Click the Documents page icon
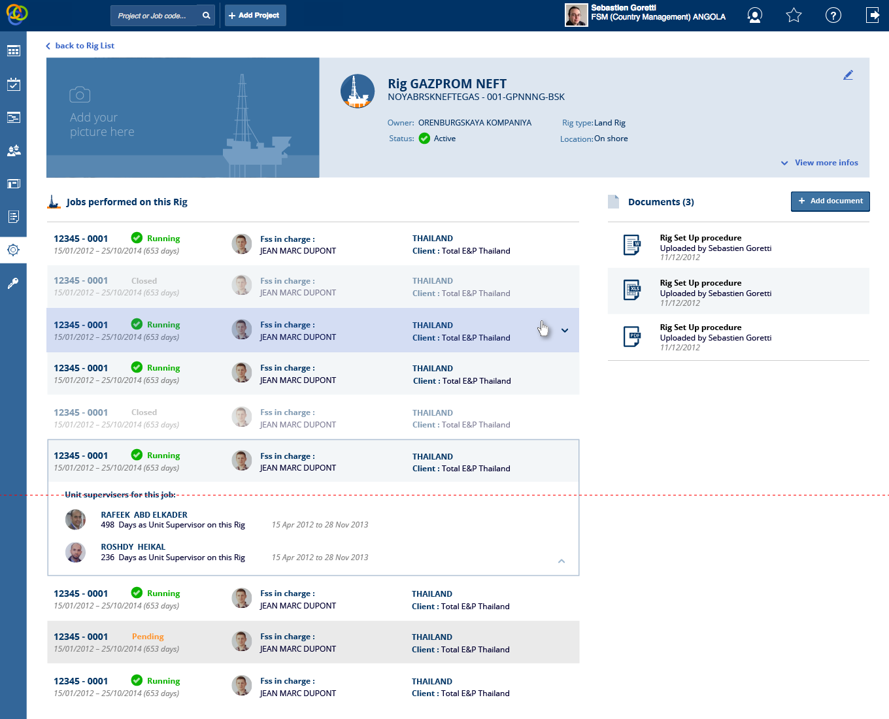This screenshot has width=889, height=719. [x=613, y=201]
